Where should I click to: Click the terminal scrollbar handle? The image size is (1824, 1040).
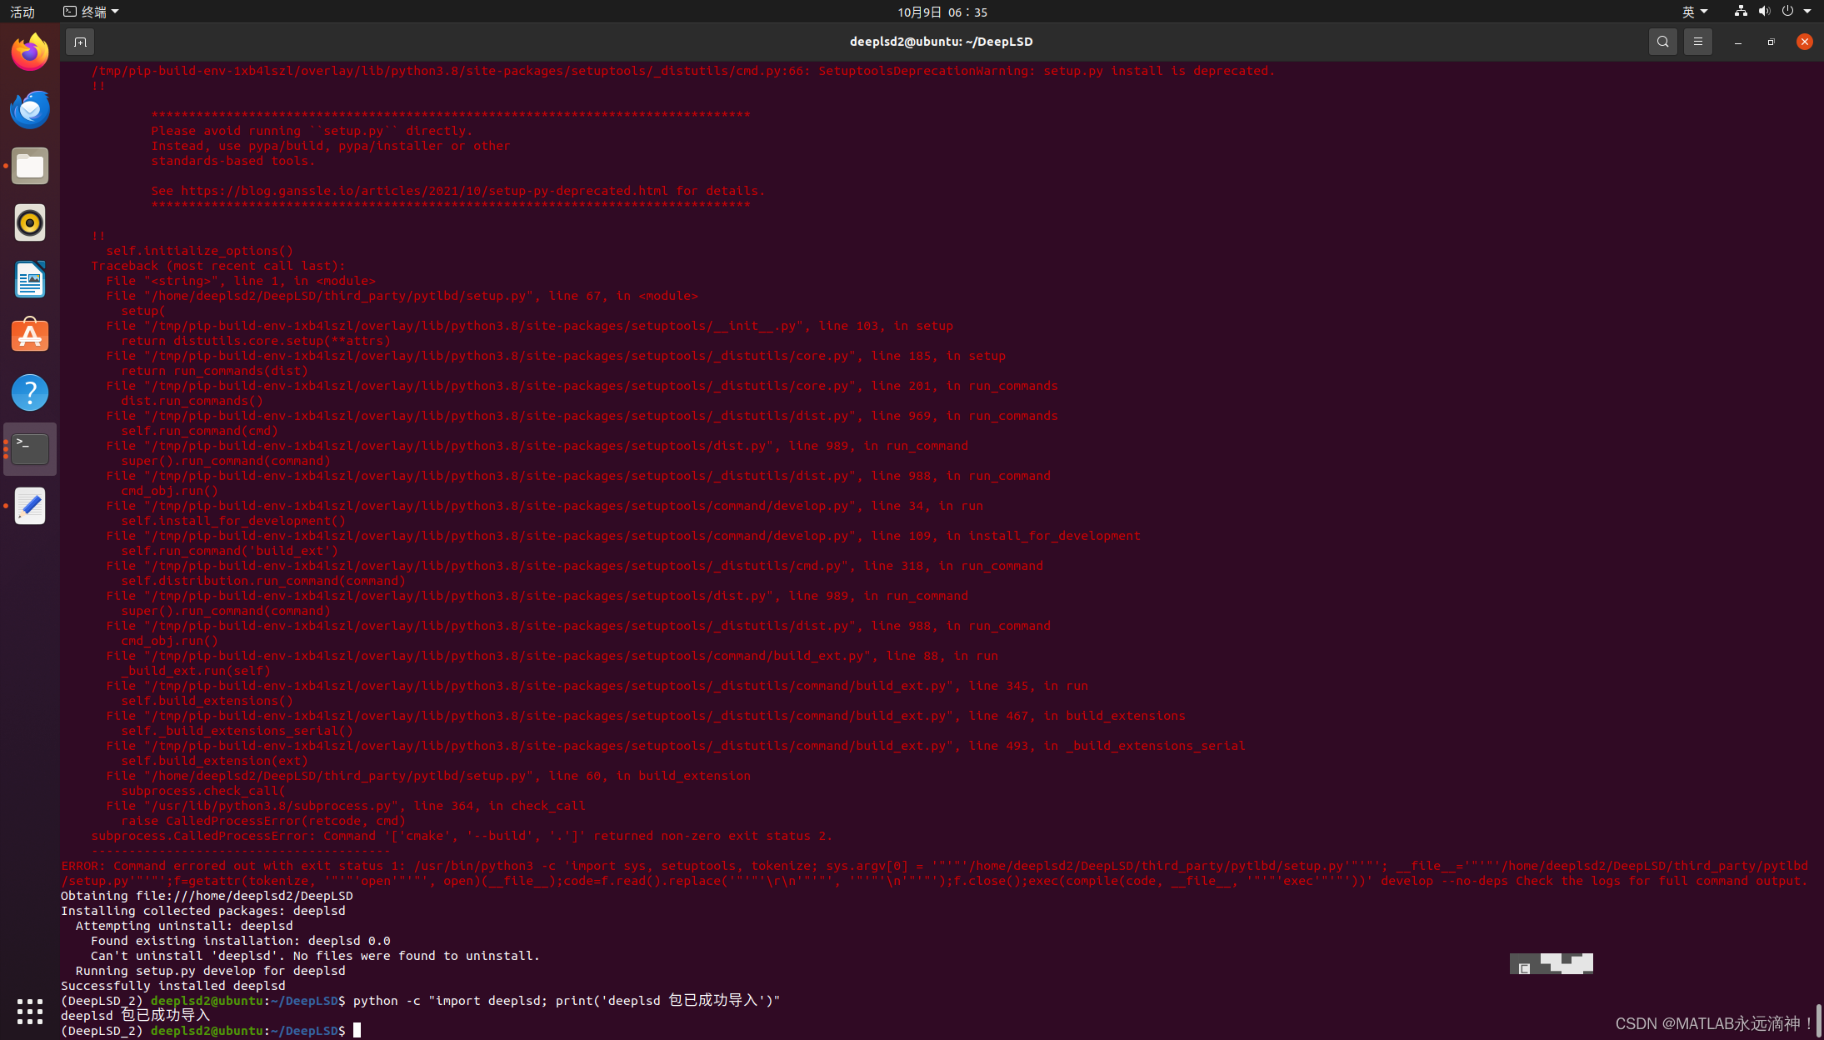pyautogui.click(x=1818, y=1019)
